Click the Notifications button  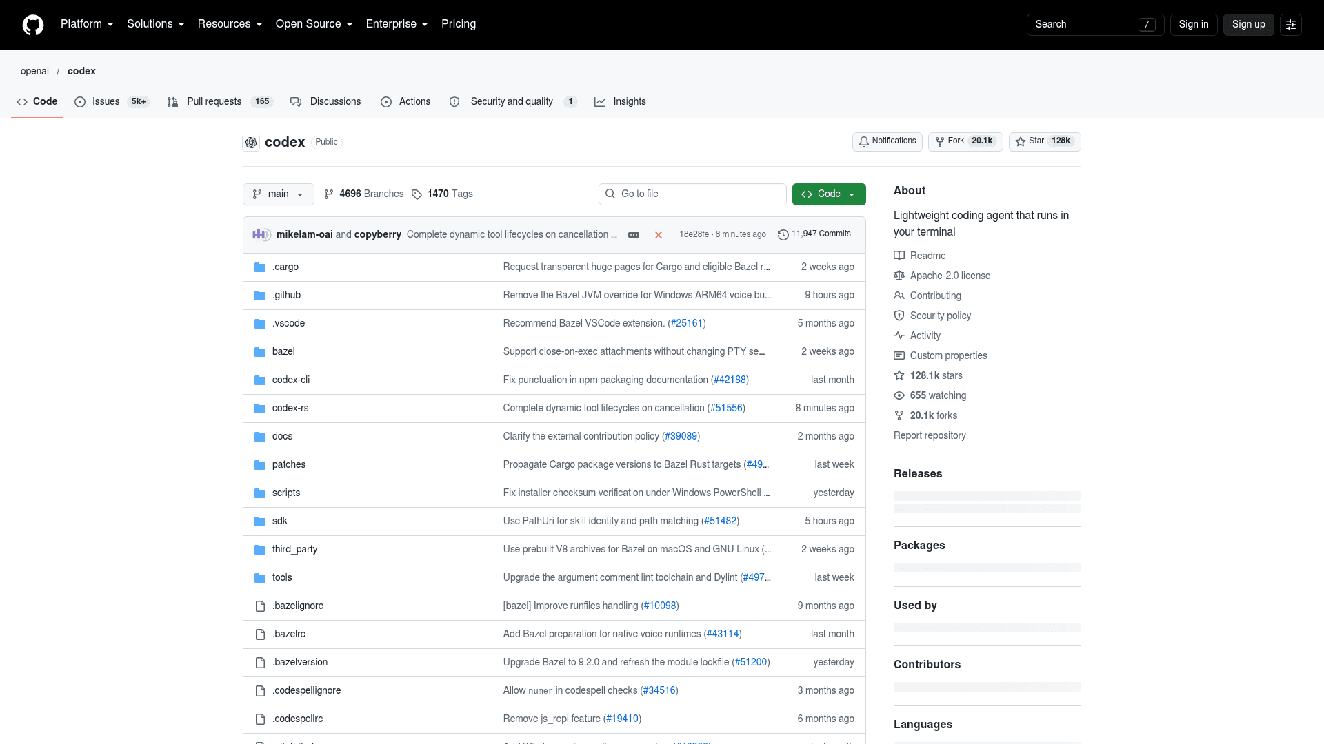[887, 142]
